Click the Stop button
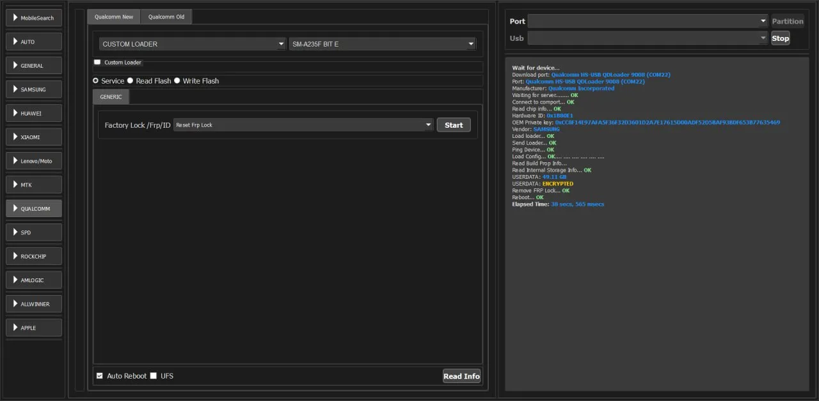This screenshot has height=401, width=819. tap(780, 38)
